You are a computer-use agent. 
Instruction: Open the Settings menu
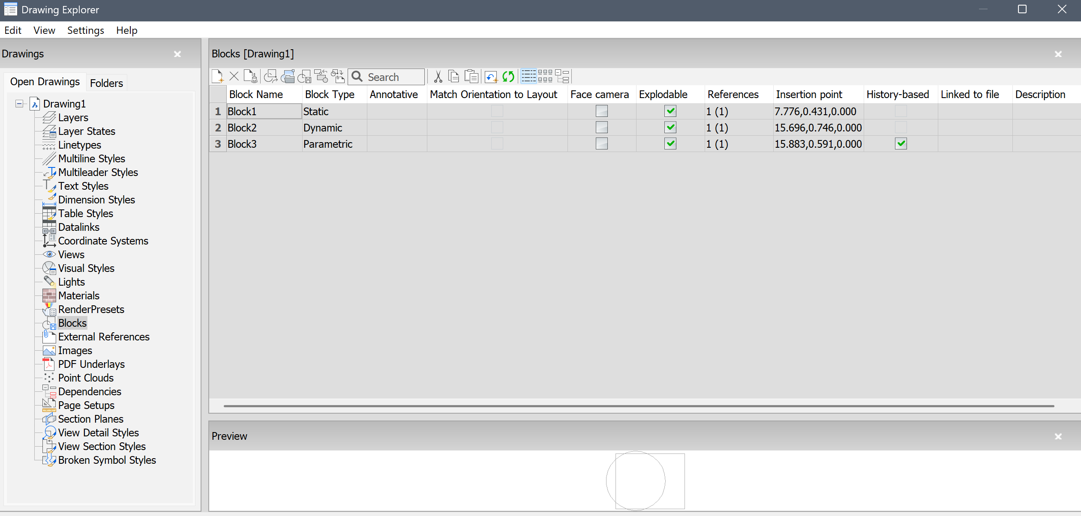[x=85, y=30]
